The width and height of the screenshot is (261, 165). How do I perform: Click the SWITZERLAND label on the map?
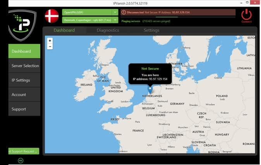166,137
